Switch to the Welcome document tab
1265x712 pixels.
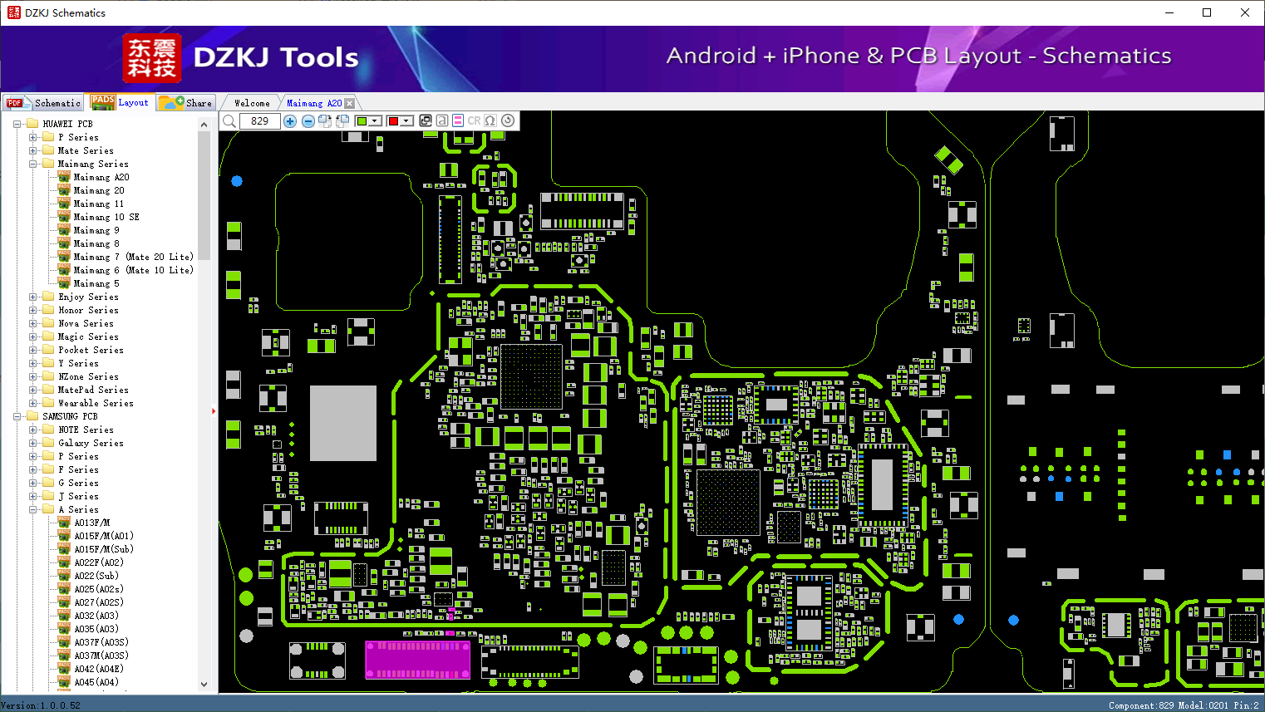point(252,103)
